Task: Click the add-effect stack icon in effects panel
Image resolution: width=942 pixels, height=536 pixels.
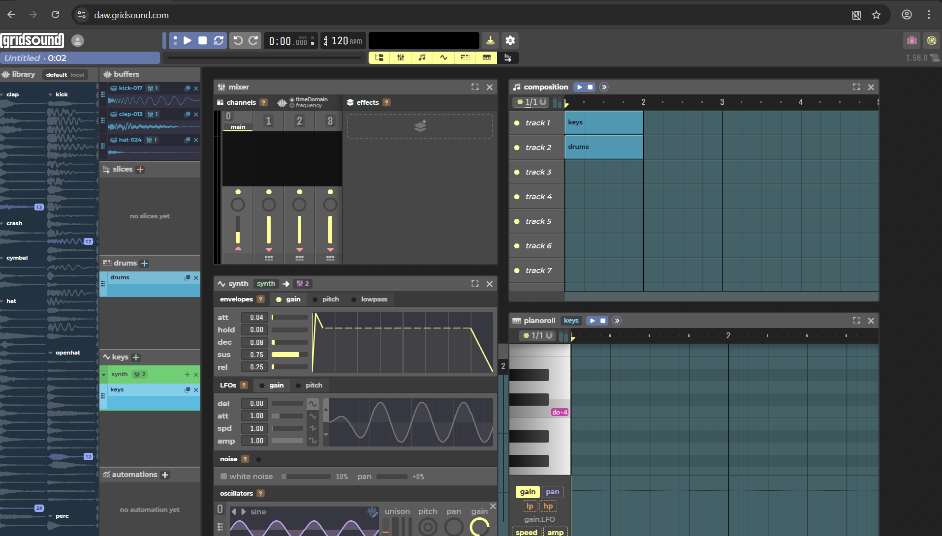Action: [419, 126]
